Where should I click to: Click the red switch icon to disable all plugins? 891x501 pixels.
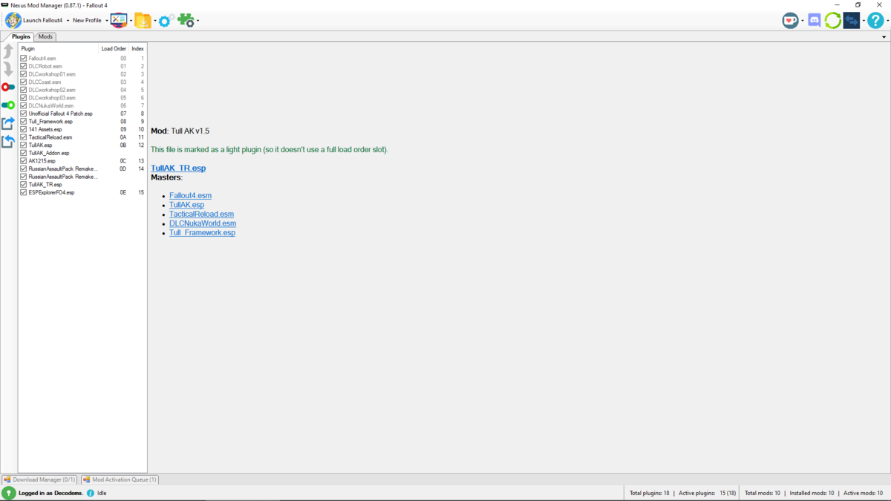pyautogui.click(x=8, y=87)
